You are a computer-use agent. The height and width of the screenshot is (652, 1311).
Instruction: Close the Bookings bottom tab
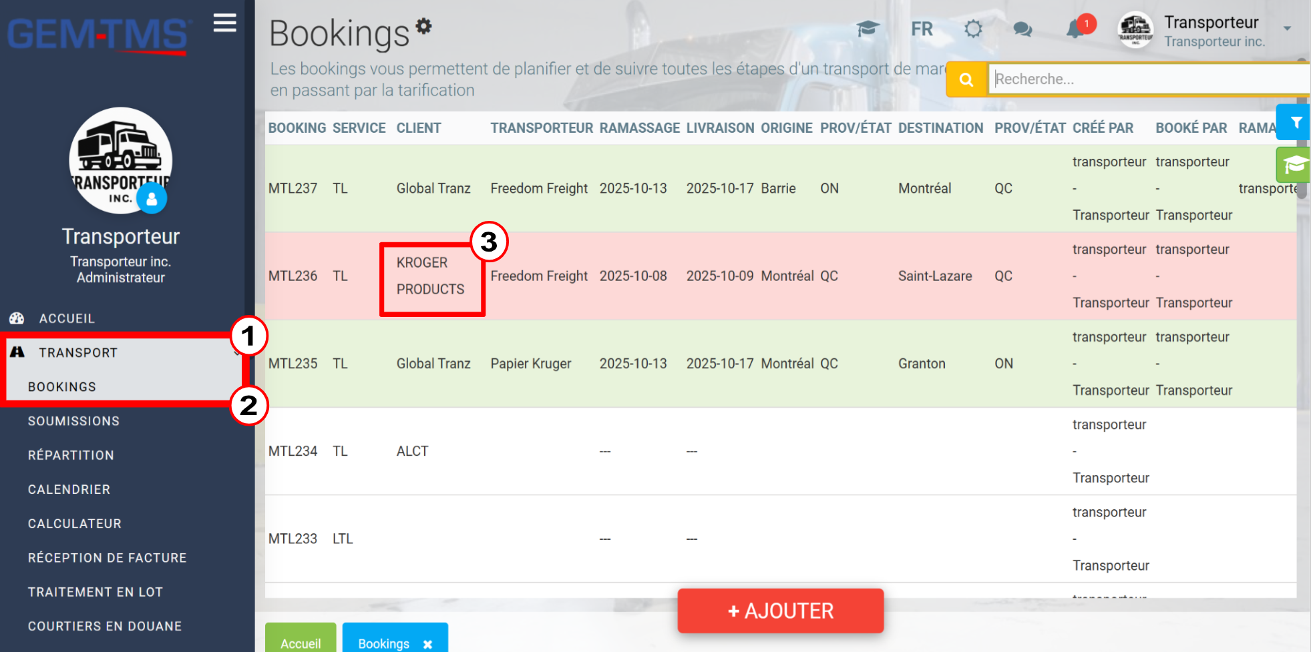click(x=427, y=644)
